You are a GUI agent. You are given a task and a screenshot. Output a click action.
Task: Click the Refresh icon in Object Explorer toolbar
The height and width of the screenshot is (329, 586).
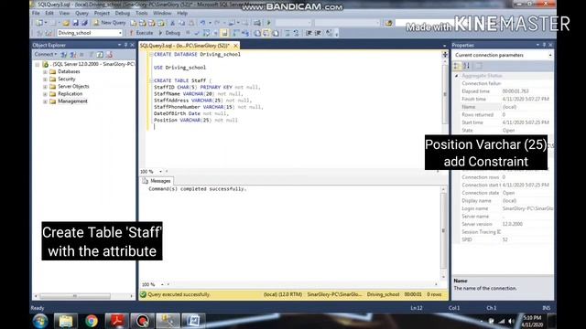coord(100,55)
